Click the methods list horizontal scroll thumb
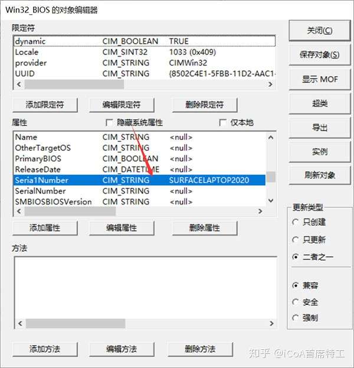This screenshot has width=354, height=368. pyautogui.click(x=76, y=324)
